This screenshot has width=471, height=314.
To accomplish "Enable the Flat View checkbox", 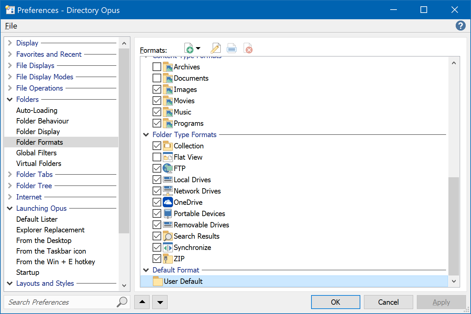I will (157, 157).
